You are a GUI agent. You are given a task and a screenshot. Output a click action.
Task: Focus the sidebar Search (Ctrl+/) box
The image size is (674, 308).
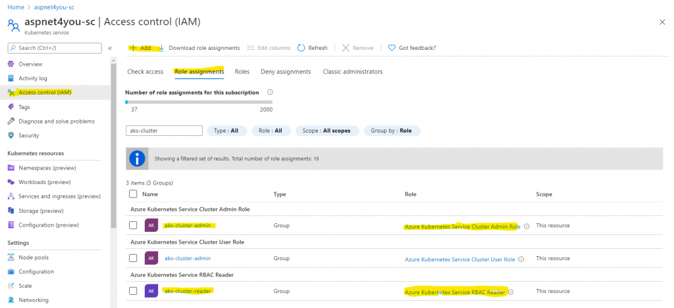(55, 48)
